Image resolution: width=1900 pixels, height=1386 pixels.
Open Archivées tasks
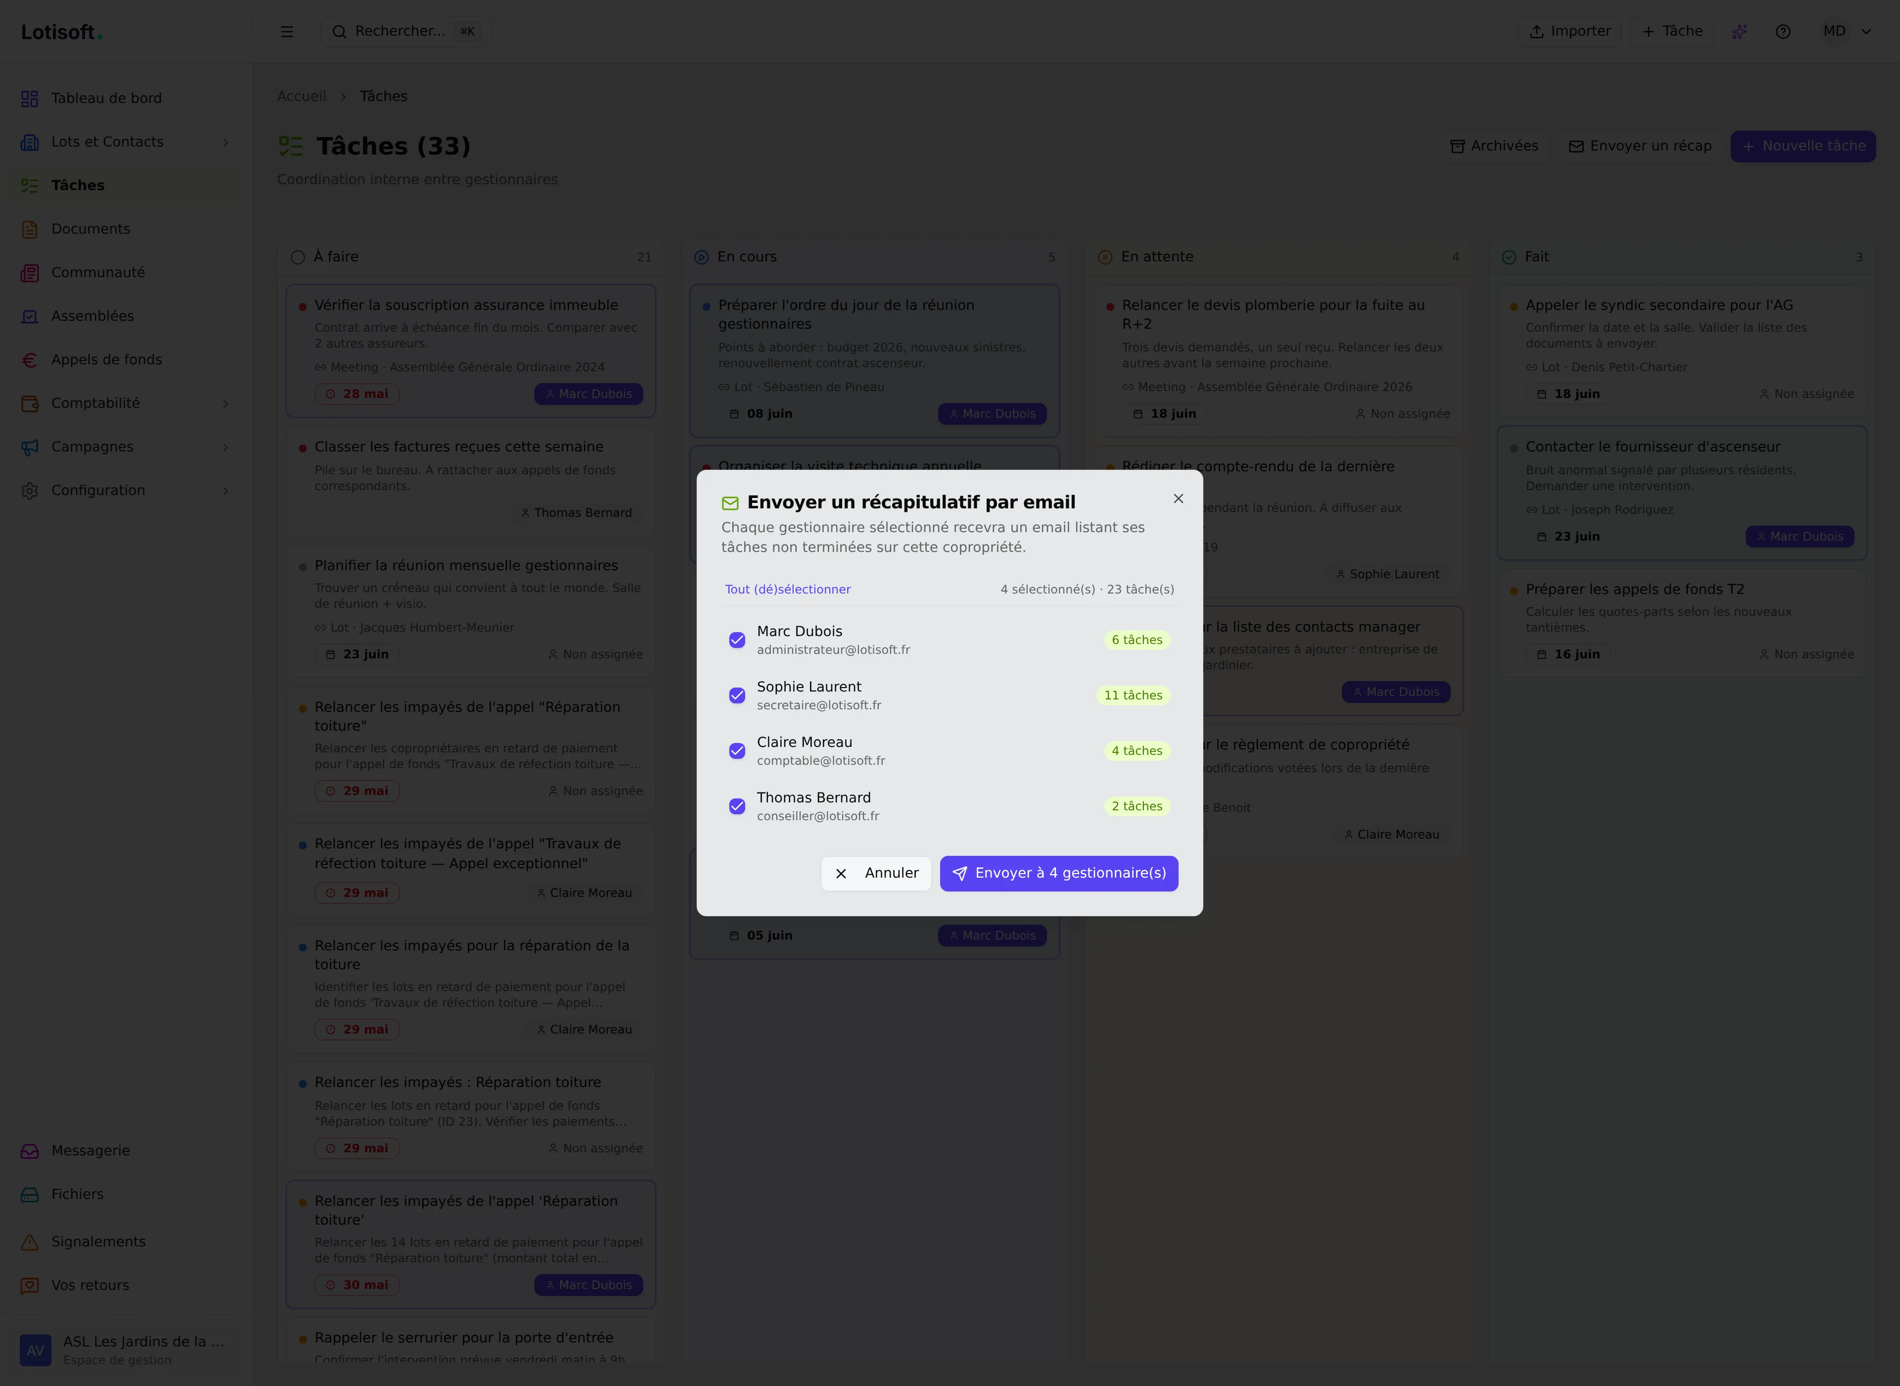click(1494, 146)
